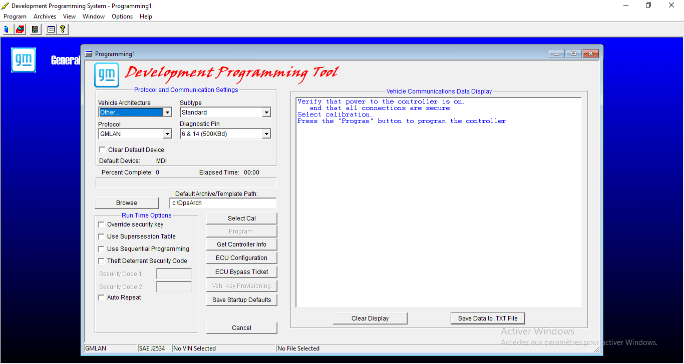Open the Diagnostic Pin selection list
Viewport: 684px width, 364px height.
[266, 133]
